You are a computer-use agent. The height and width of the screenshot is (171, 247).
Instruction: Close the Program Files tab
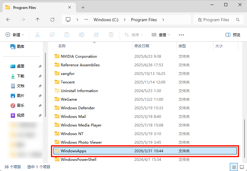pyautogui.click(x=69, y=7)
